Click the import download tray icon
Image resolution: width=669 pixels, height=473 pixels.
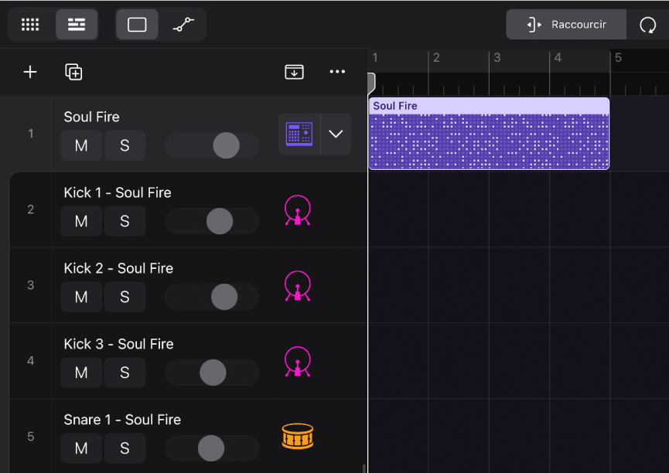pyautogui.click(x=294, y=72)
